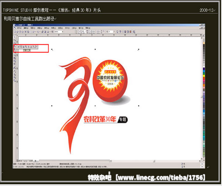Click the Copy toolbar icon
This screenshot has width=222, height=186.
tap(28, 32)
